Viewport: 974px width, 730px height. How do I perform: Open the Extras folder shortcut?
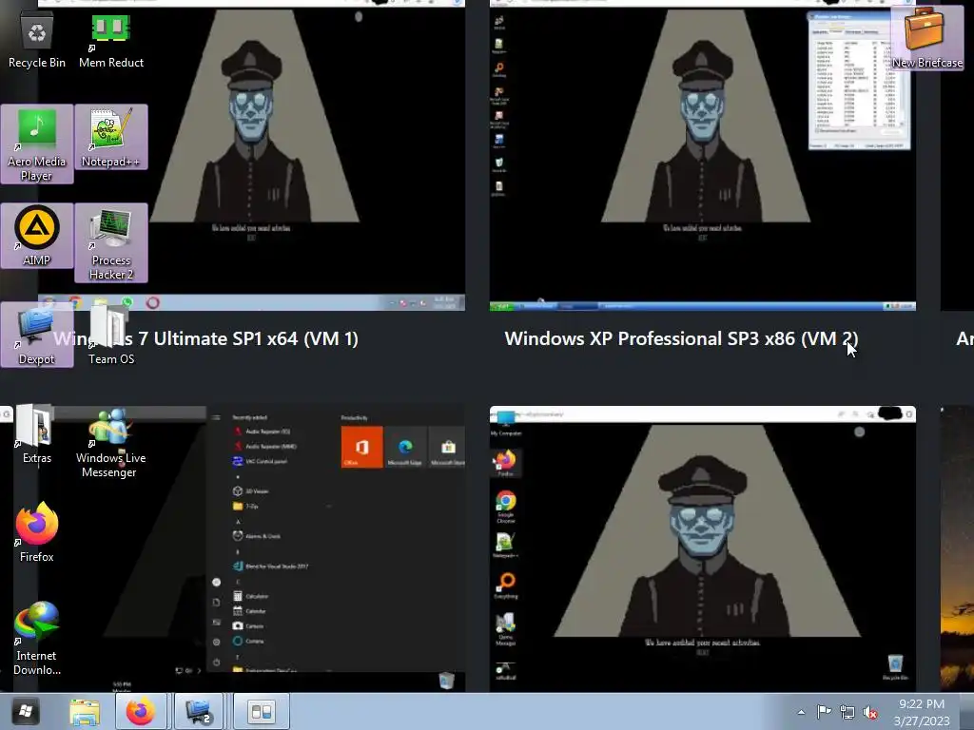pyautogui.click(x=37, y=433)
